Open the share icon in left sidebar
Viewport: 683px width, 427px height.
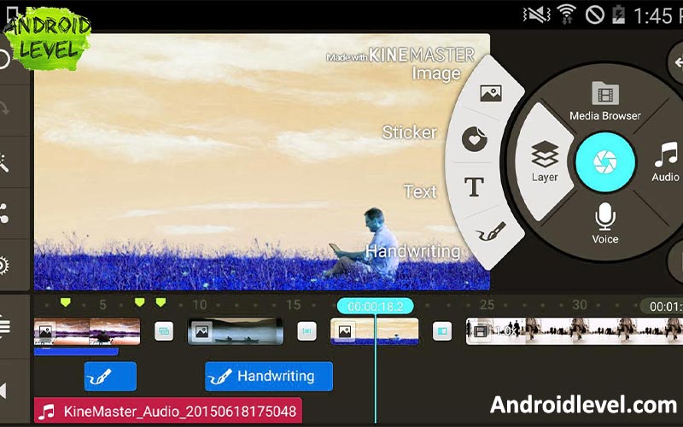point(4,213)
